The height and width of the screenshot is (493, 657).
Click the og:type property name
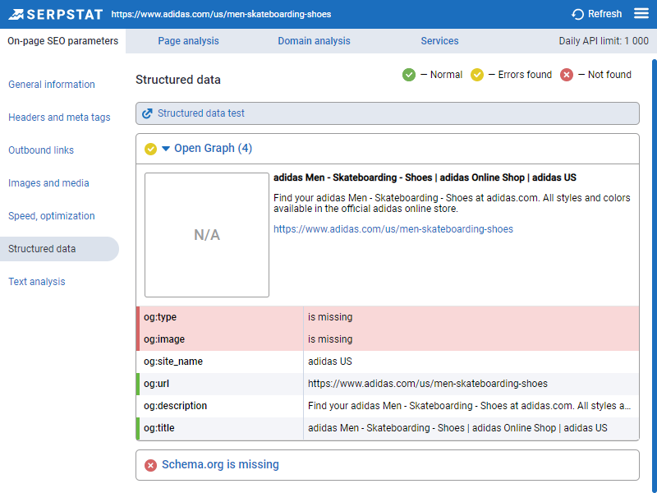[x=160, y=317]
